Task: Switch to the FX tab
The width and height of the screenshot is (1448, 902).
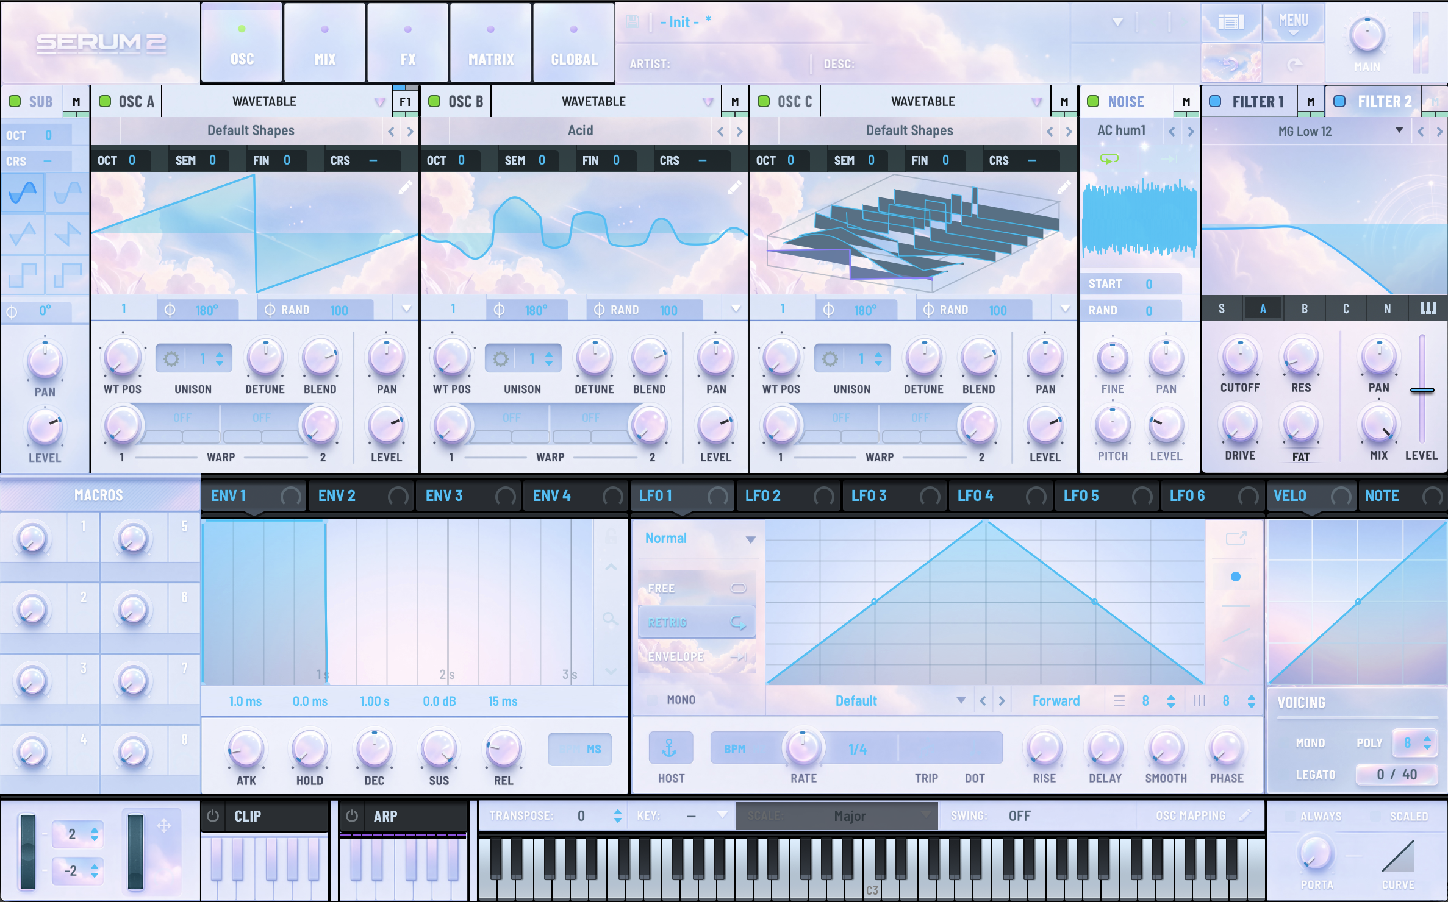Action: (x=407, y=43)
